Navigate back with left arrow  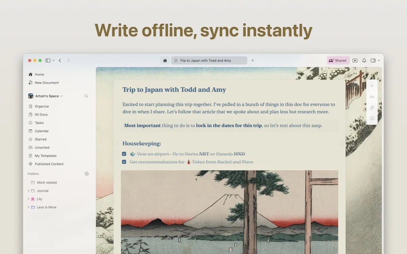(x=60, y=61)
